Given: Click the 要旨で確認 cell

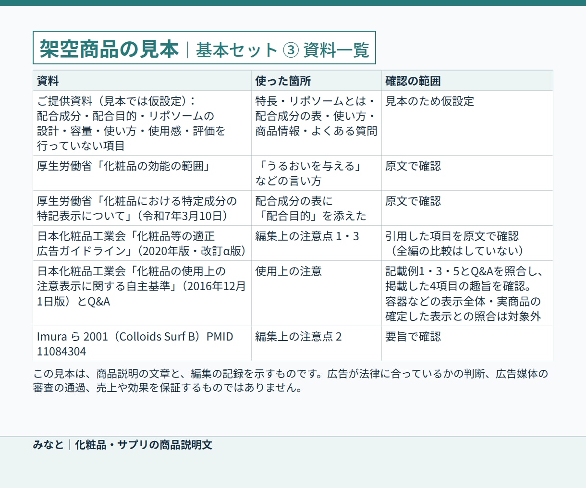Looking at the screenshot, I should [467, 343].
